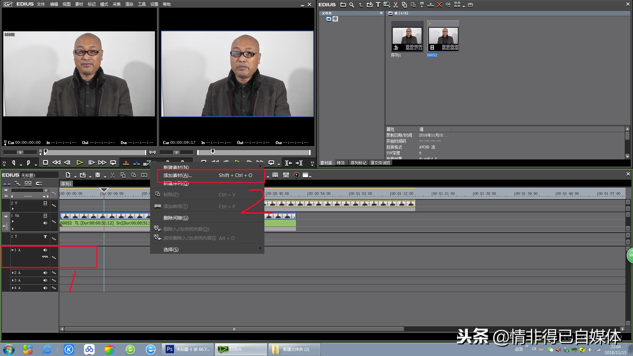Viewport: 633px width, 356px height.
Task: Toggle the speaker on track 4 A
Action: coord(45,288)
